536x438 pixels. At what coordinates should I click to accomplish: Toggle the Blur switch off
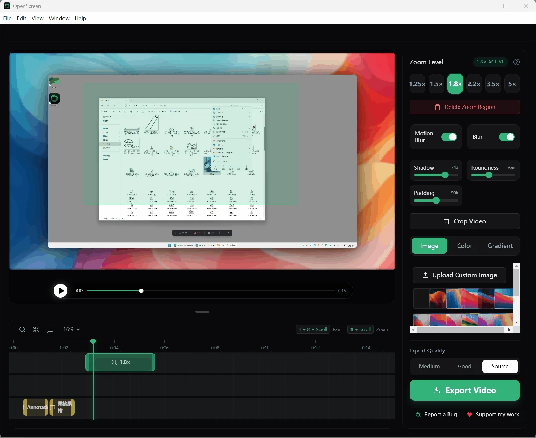click(507, 137)
